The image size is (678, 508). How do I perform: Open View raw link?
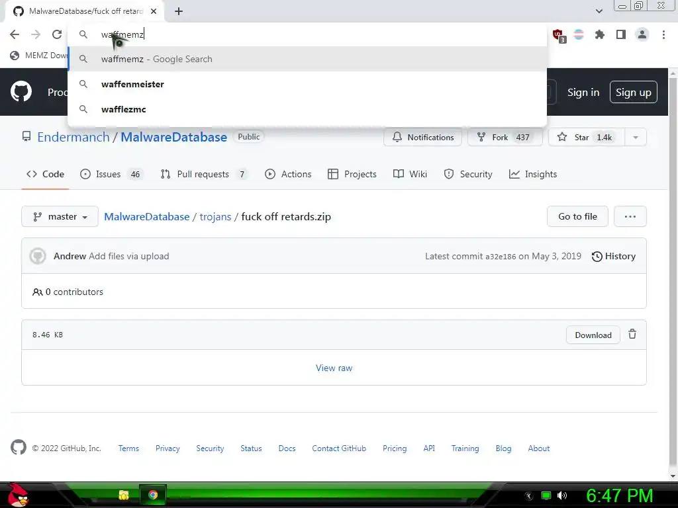pos(334,368)
